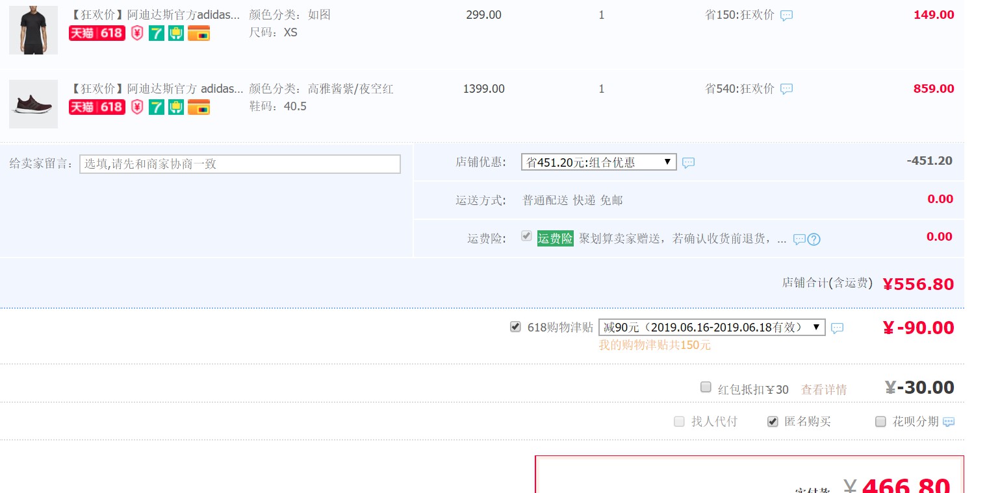987x493 pixels.
Task: Click black T-shirt product thumbnail
Action: (x=33, y=30)
